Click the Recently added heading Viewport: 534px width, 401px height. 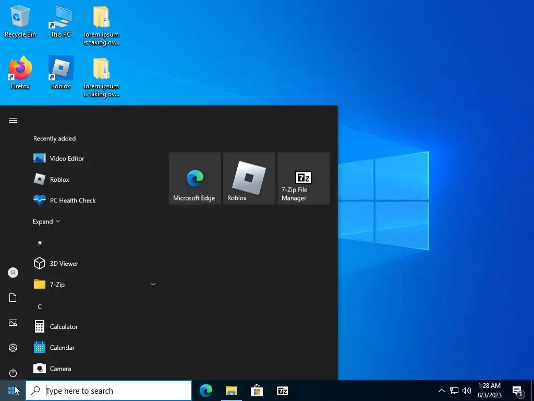pos(54,139)
